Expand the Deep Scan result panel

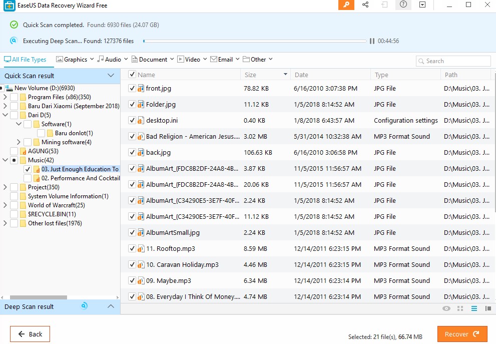pyautogui.click(x=111, y=306)
